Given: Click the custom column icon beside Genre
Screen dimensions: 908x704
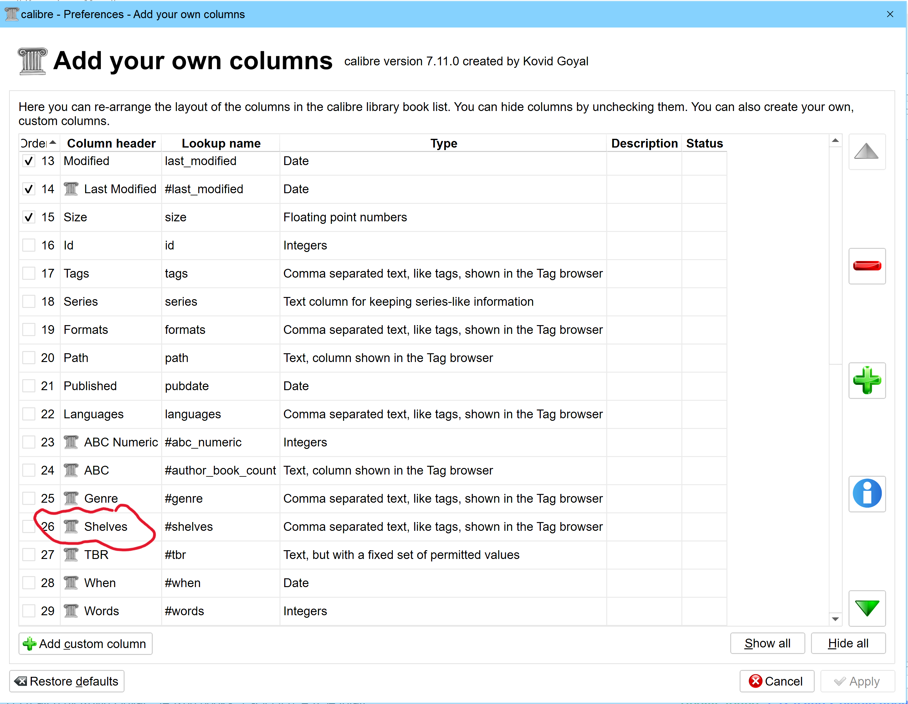Looking at the screenshot, I should click(x=71, y=498).
